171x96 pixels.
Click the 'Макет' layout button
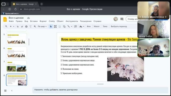(x=97, y=26)
